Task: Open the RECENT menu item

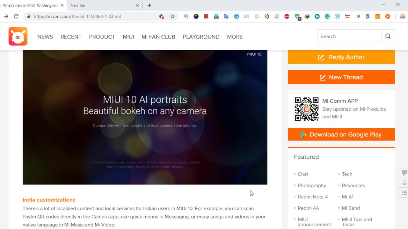Action: pyautogui.click(x=71, y=37)
